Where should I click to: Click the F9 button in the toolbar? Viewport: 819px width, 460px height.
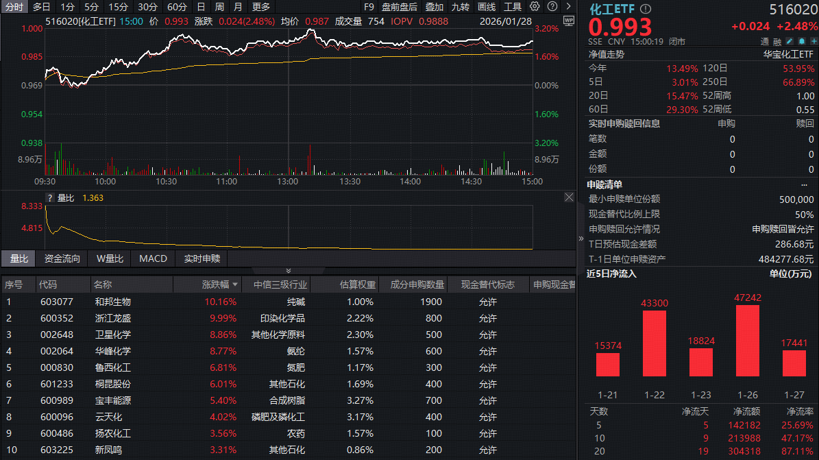(369, 6)
